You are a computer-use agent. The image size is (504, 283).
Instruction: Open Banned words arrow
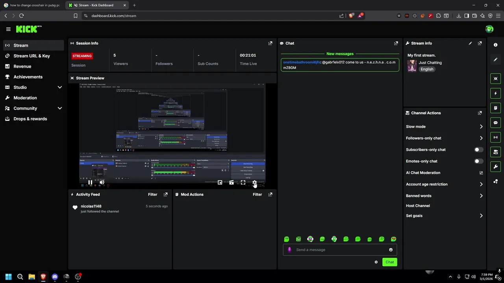(481, 196)
